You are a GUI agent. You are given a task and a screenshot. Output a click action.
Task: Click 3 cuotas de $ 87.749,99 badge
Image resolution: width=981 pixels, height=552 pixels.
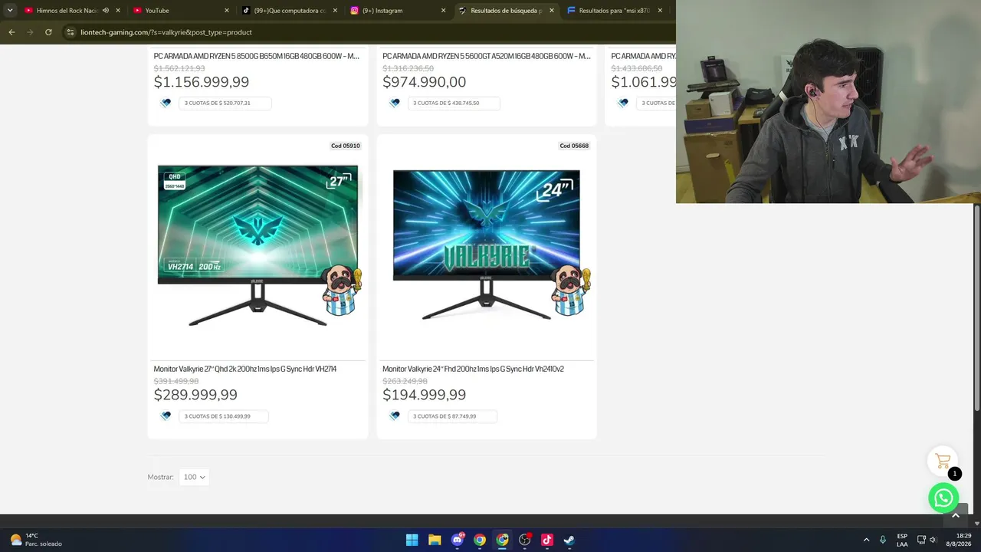[452, 416]
